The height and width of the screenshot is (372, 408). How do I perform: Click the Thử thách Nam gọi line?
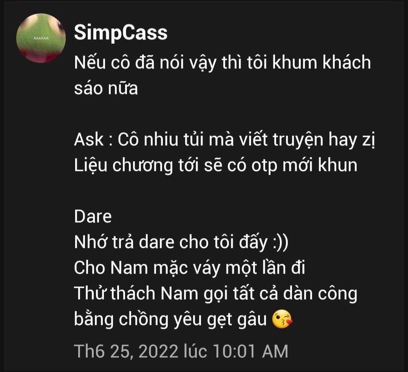[216, 294]
